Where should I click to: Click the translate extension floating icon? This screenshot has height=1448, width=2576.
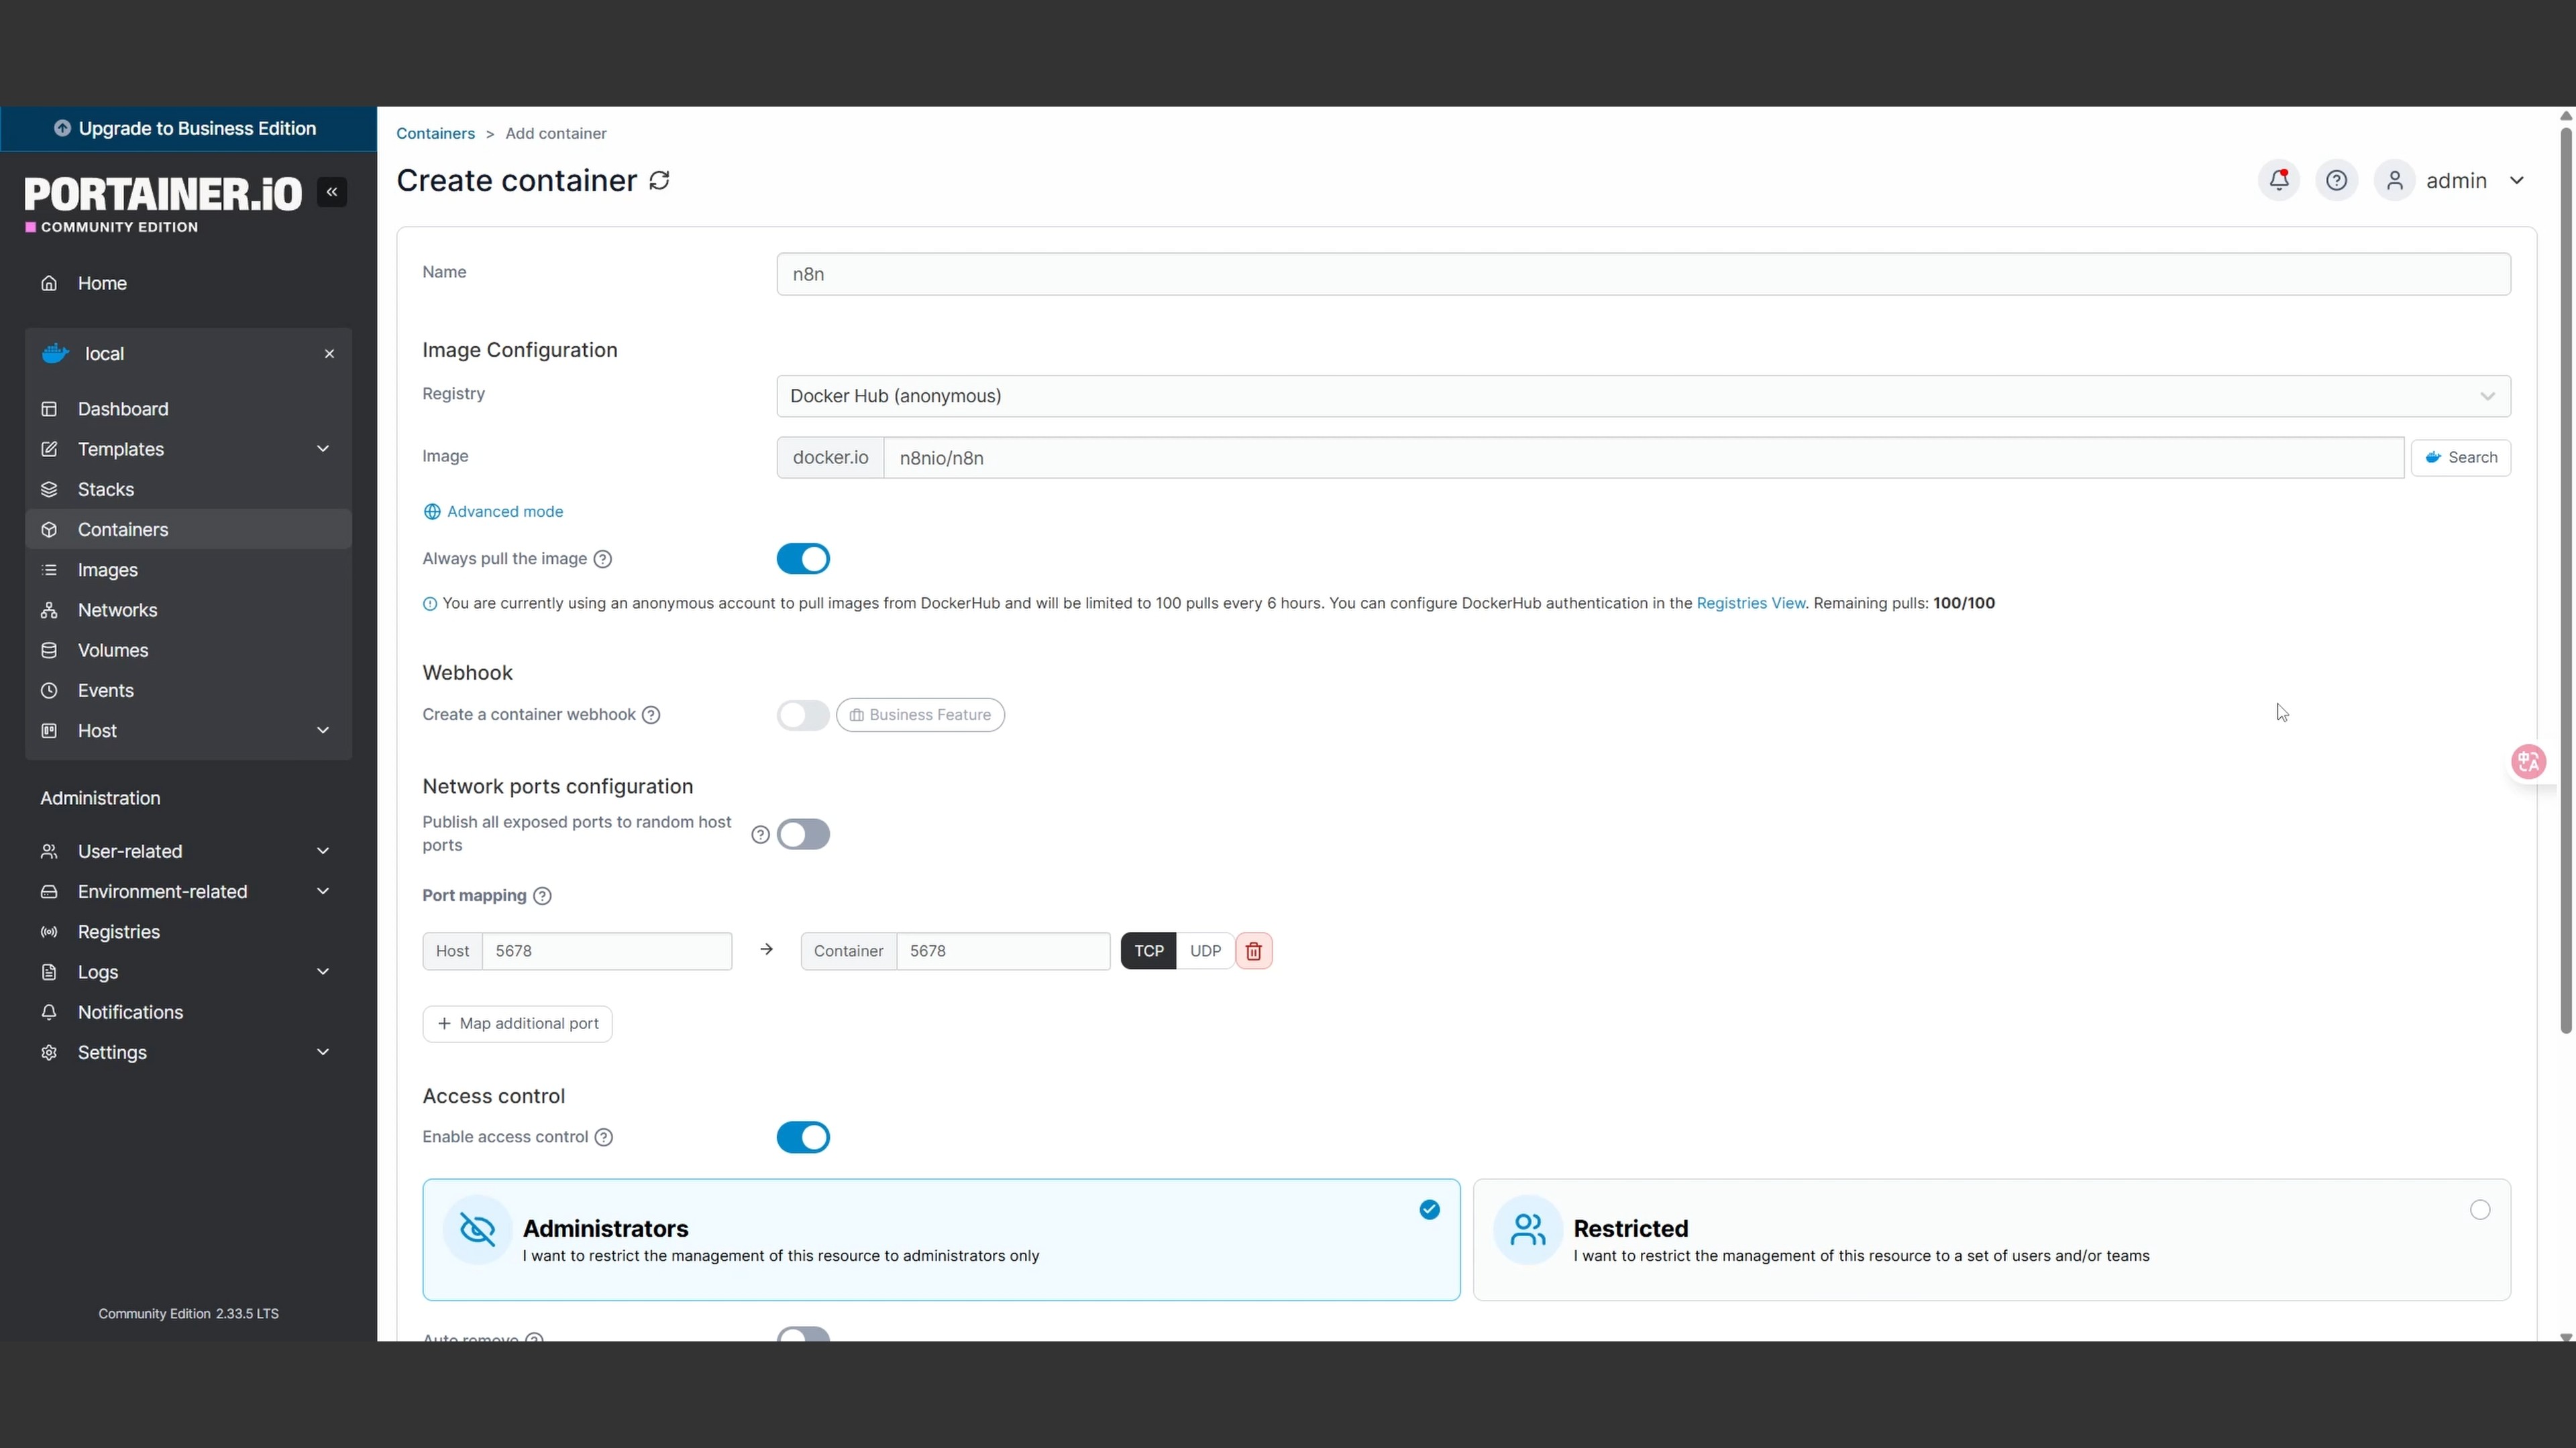coord(2528,762)
